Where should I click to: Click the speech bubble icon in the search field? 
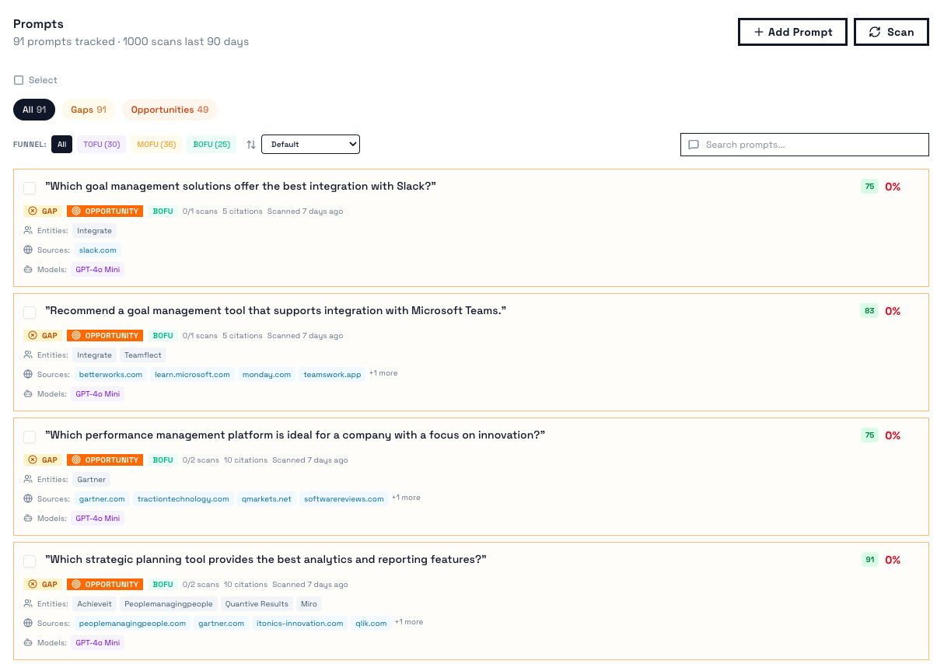coord(693,145)
